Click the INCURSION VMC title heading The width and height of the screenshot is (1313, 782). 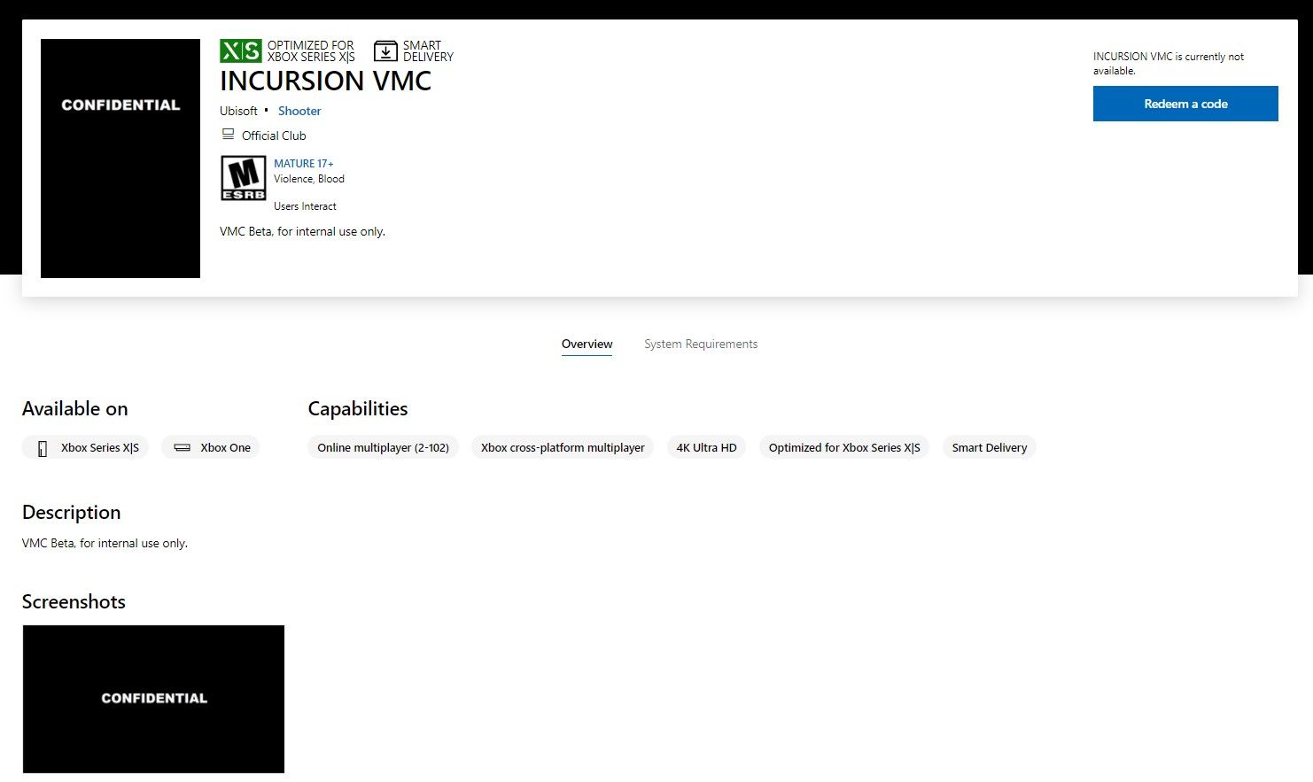(x=325, y=81)
